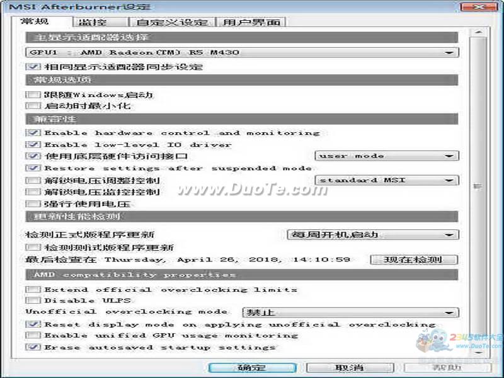Screen dimensions: 504x378
Task: Check Extend official overclocking limits
Action: [x=33, y=289]
